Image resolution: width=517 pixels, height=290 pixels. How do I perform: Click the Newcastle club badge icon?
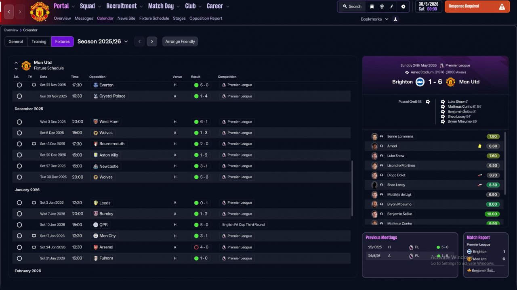(x=96, y=166)
